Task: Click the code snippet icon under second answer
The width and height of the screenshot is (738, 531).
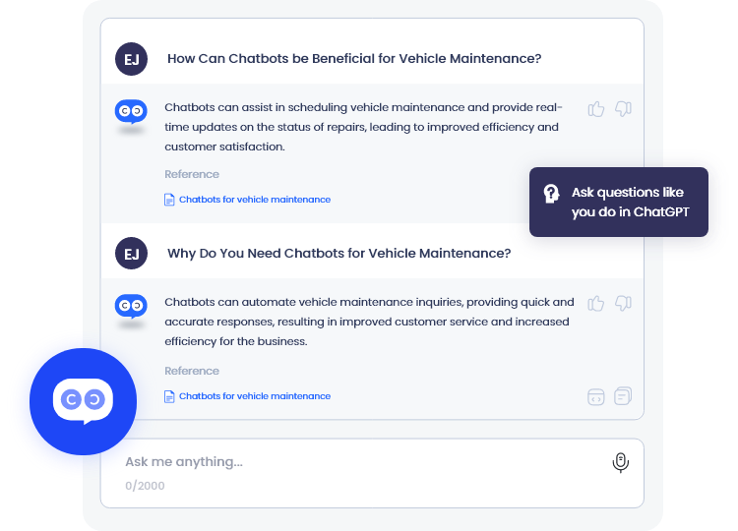Action: [595, 396]
